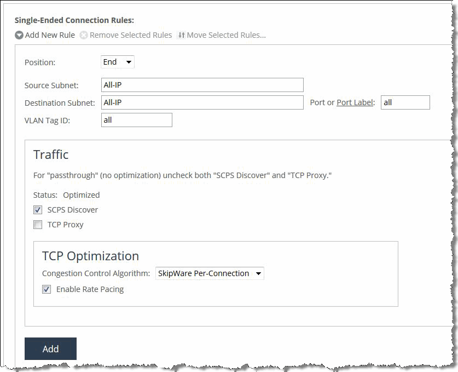Enable the SCPS Discover checkbox
The image size is (458, 372).
click(x=38, y=210)
